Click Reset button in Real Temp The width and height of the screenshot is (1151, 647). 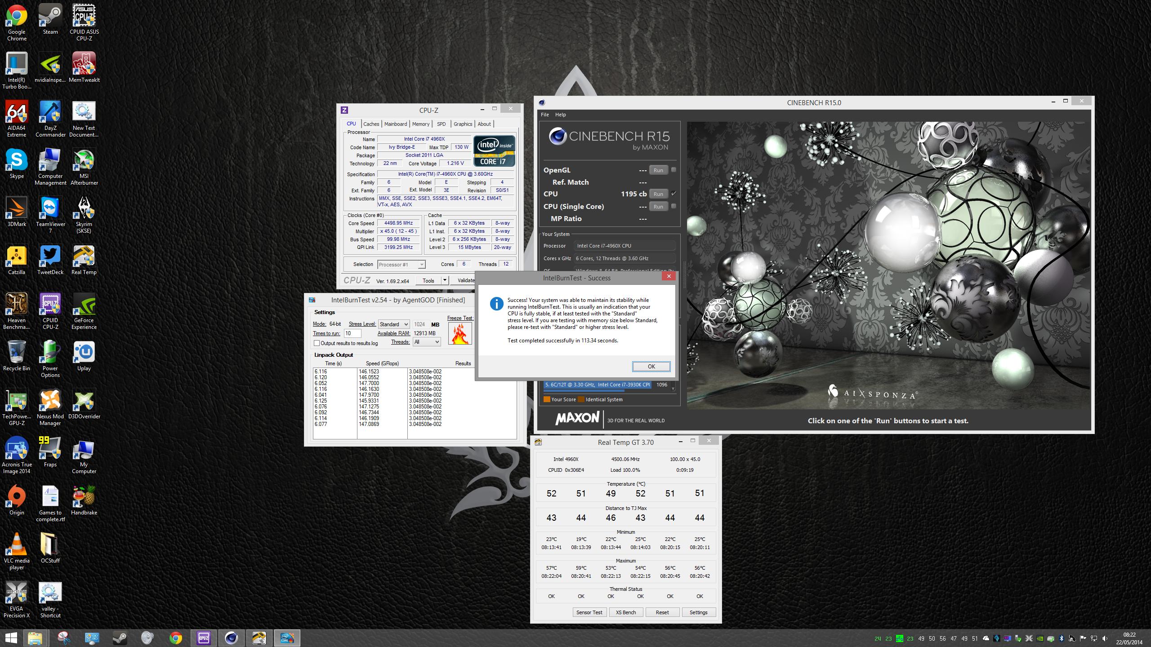coord(662,612)
